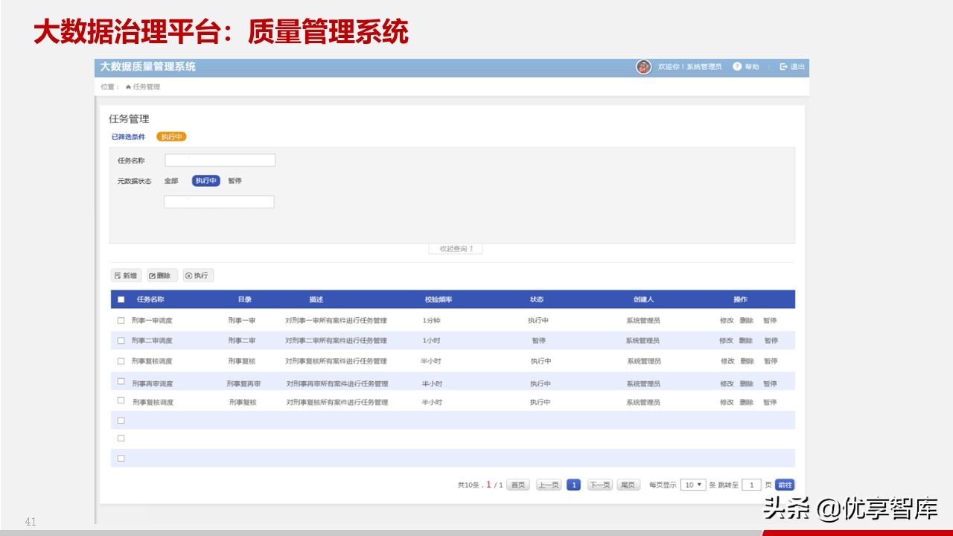Image resolution: width=953 pixels, height=536 pixels.
Task: Click the 欢迎你！系统管理员 greeting text
Action: 689,67
